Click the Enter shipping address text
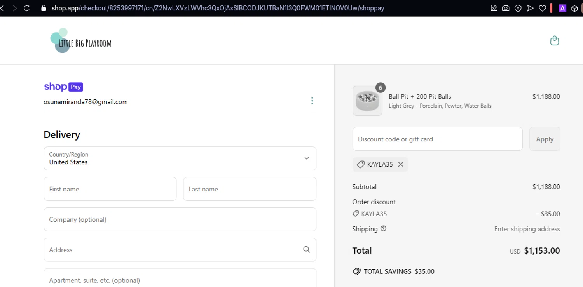Screen dimensions: 583x287 point(527,229)
